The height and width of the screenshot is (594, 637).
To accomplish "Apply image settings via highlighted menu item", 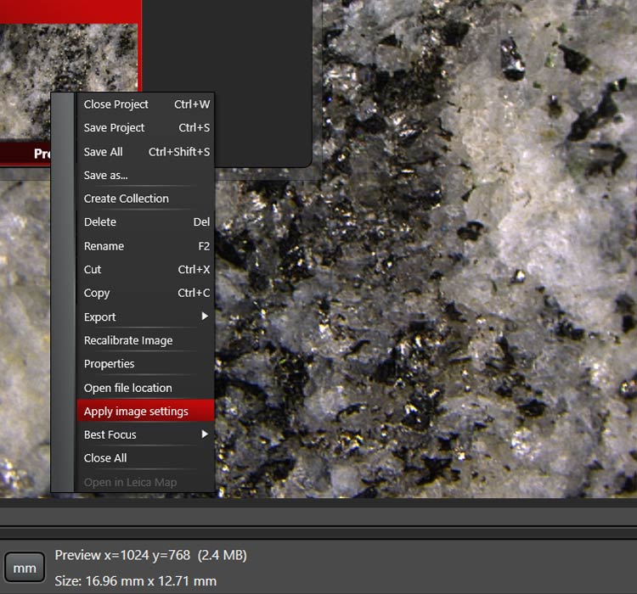I will point(136,412).
